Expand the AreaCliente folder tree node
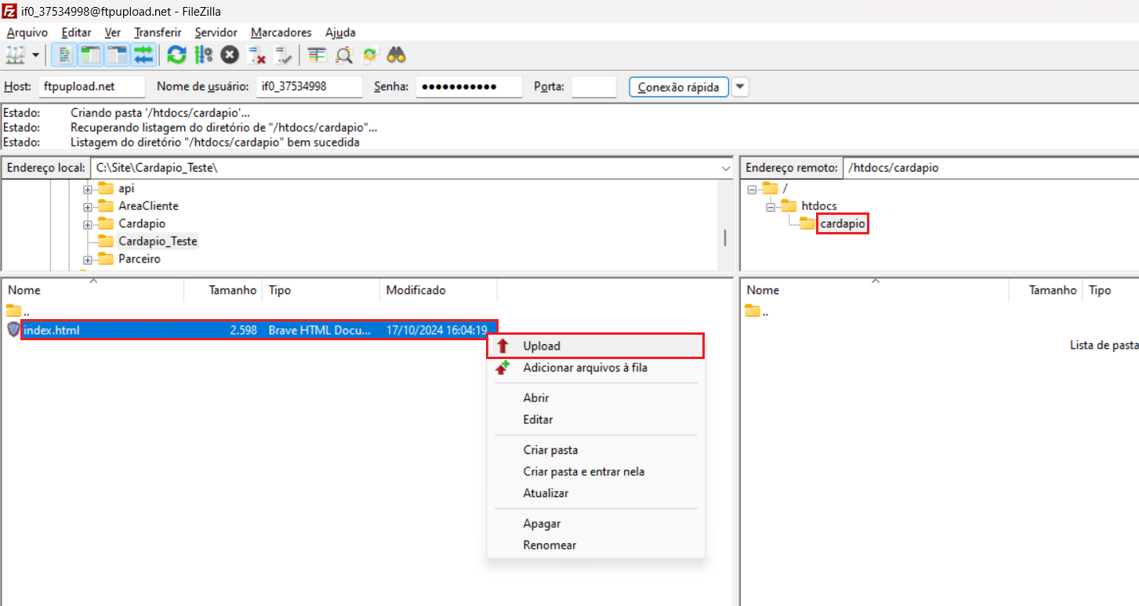 88,206
